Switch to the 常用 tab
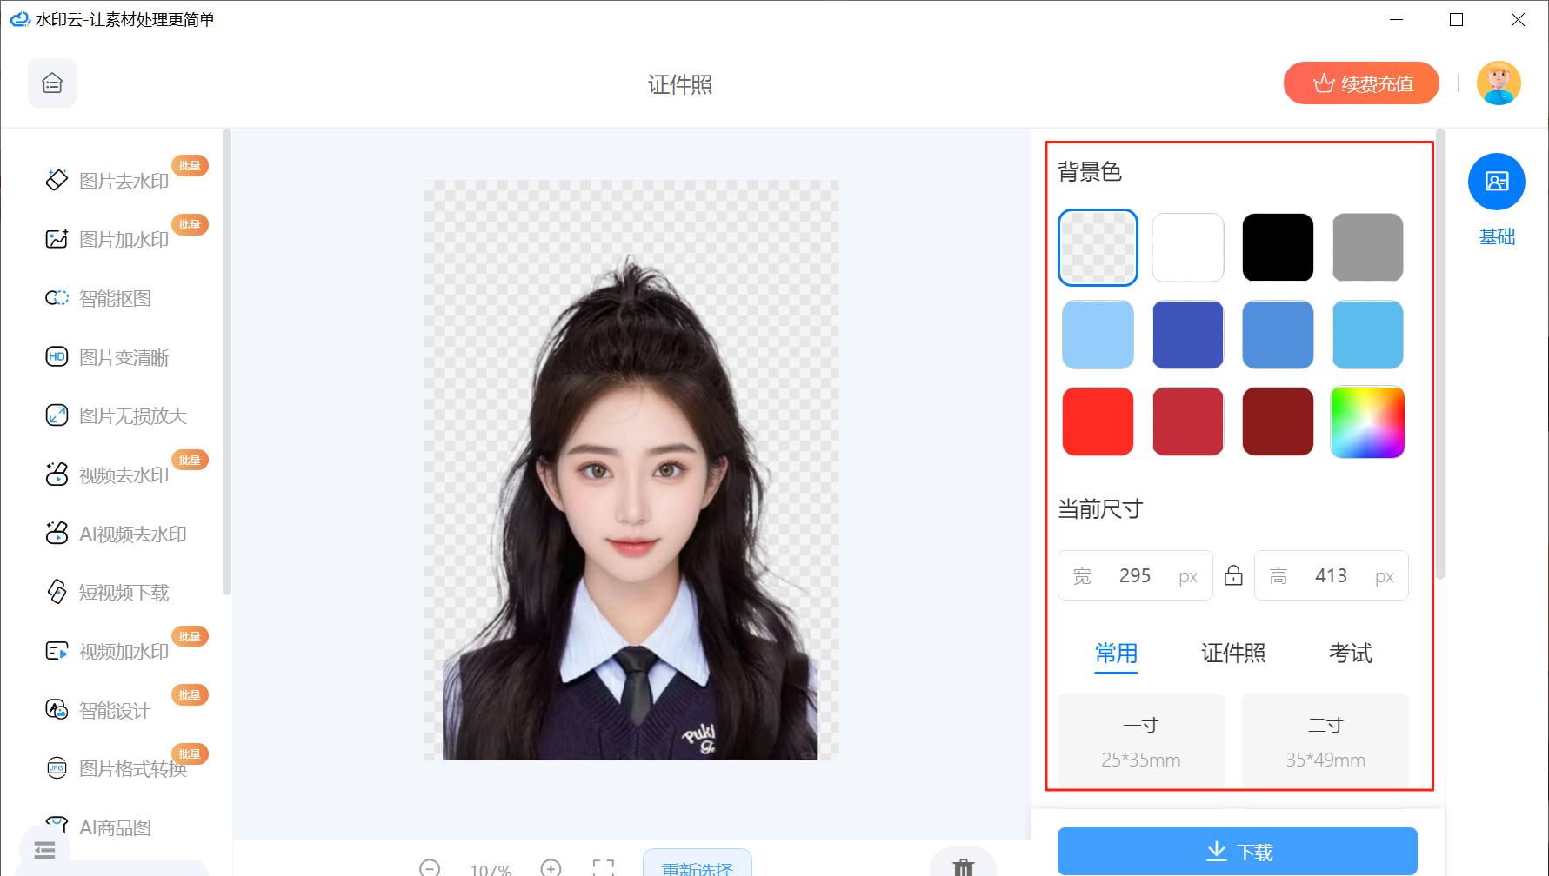This screenshot has width=1549, height=876. point(1117,654)
